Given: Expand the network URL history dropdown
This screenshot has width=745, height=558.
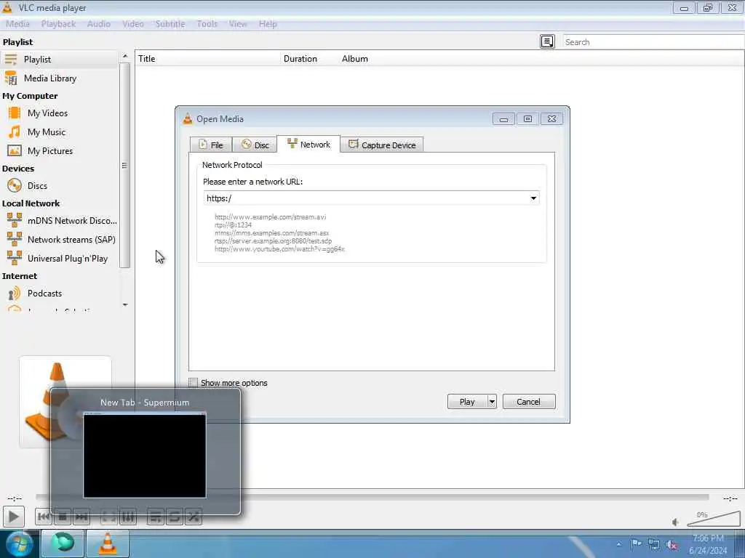Looking at the screenshot, I should point(533,198).
